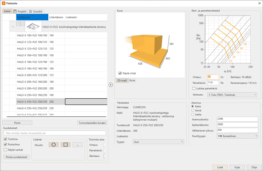Click the Kytkentäkorko input field
Viewport: 263px width, 171px height.
[x=238, y=125]
